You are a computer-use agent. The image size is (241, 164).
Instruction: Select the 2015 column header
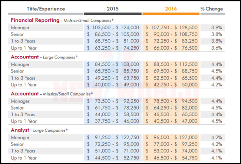(x=113, y=9)
